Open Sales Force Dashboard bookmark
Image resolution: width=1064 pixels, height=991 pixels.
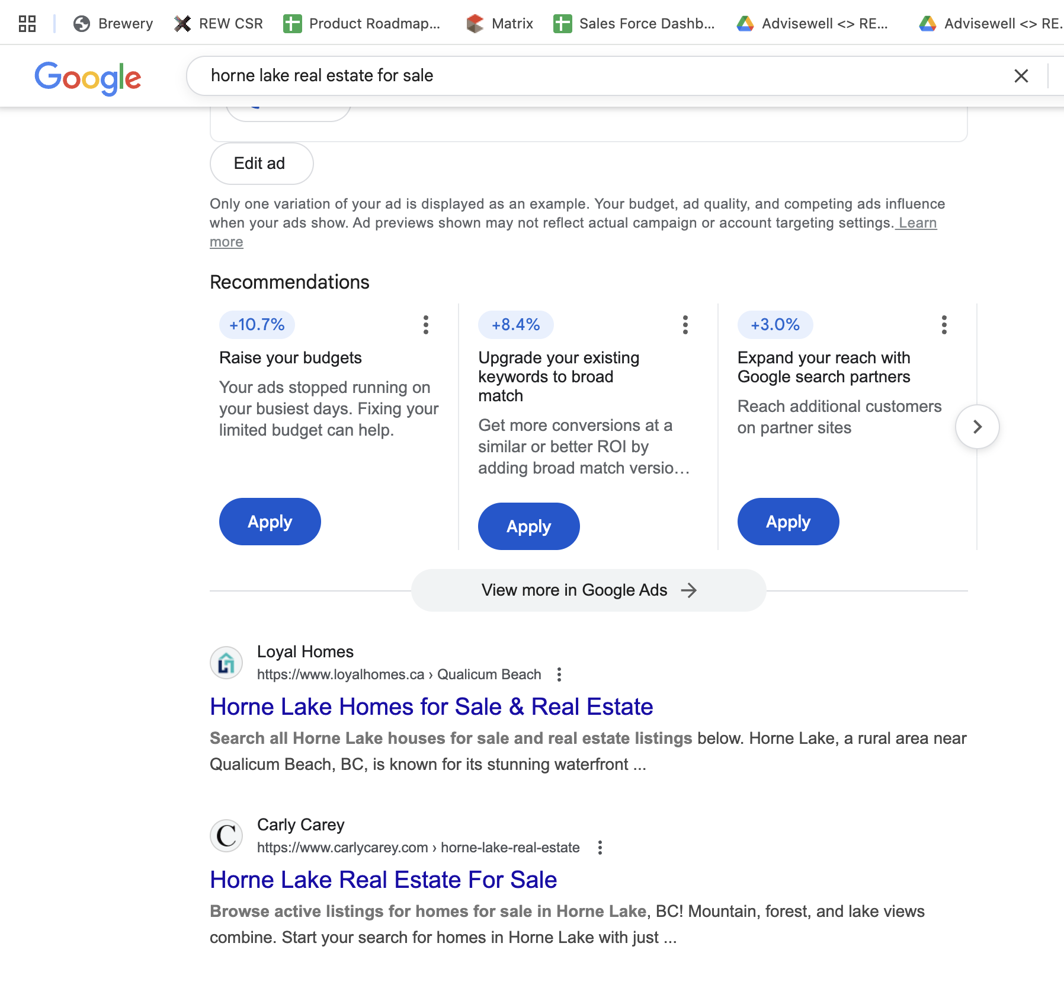click(634, 24)
